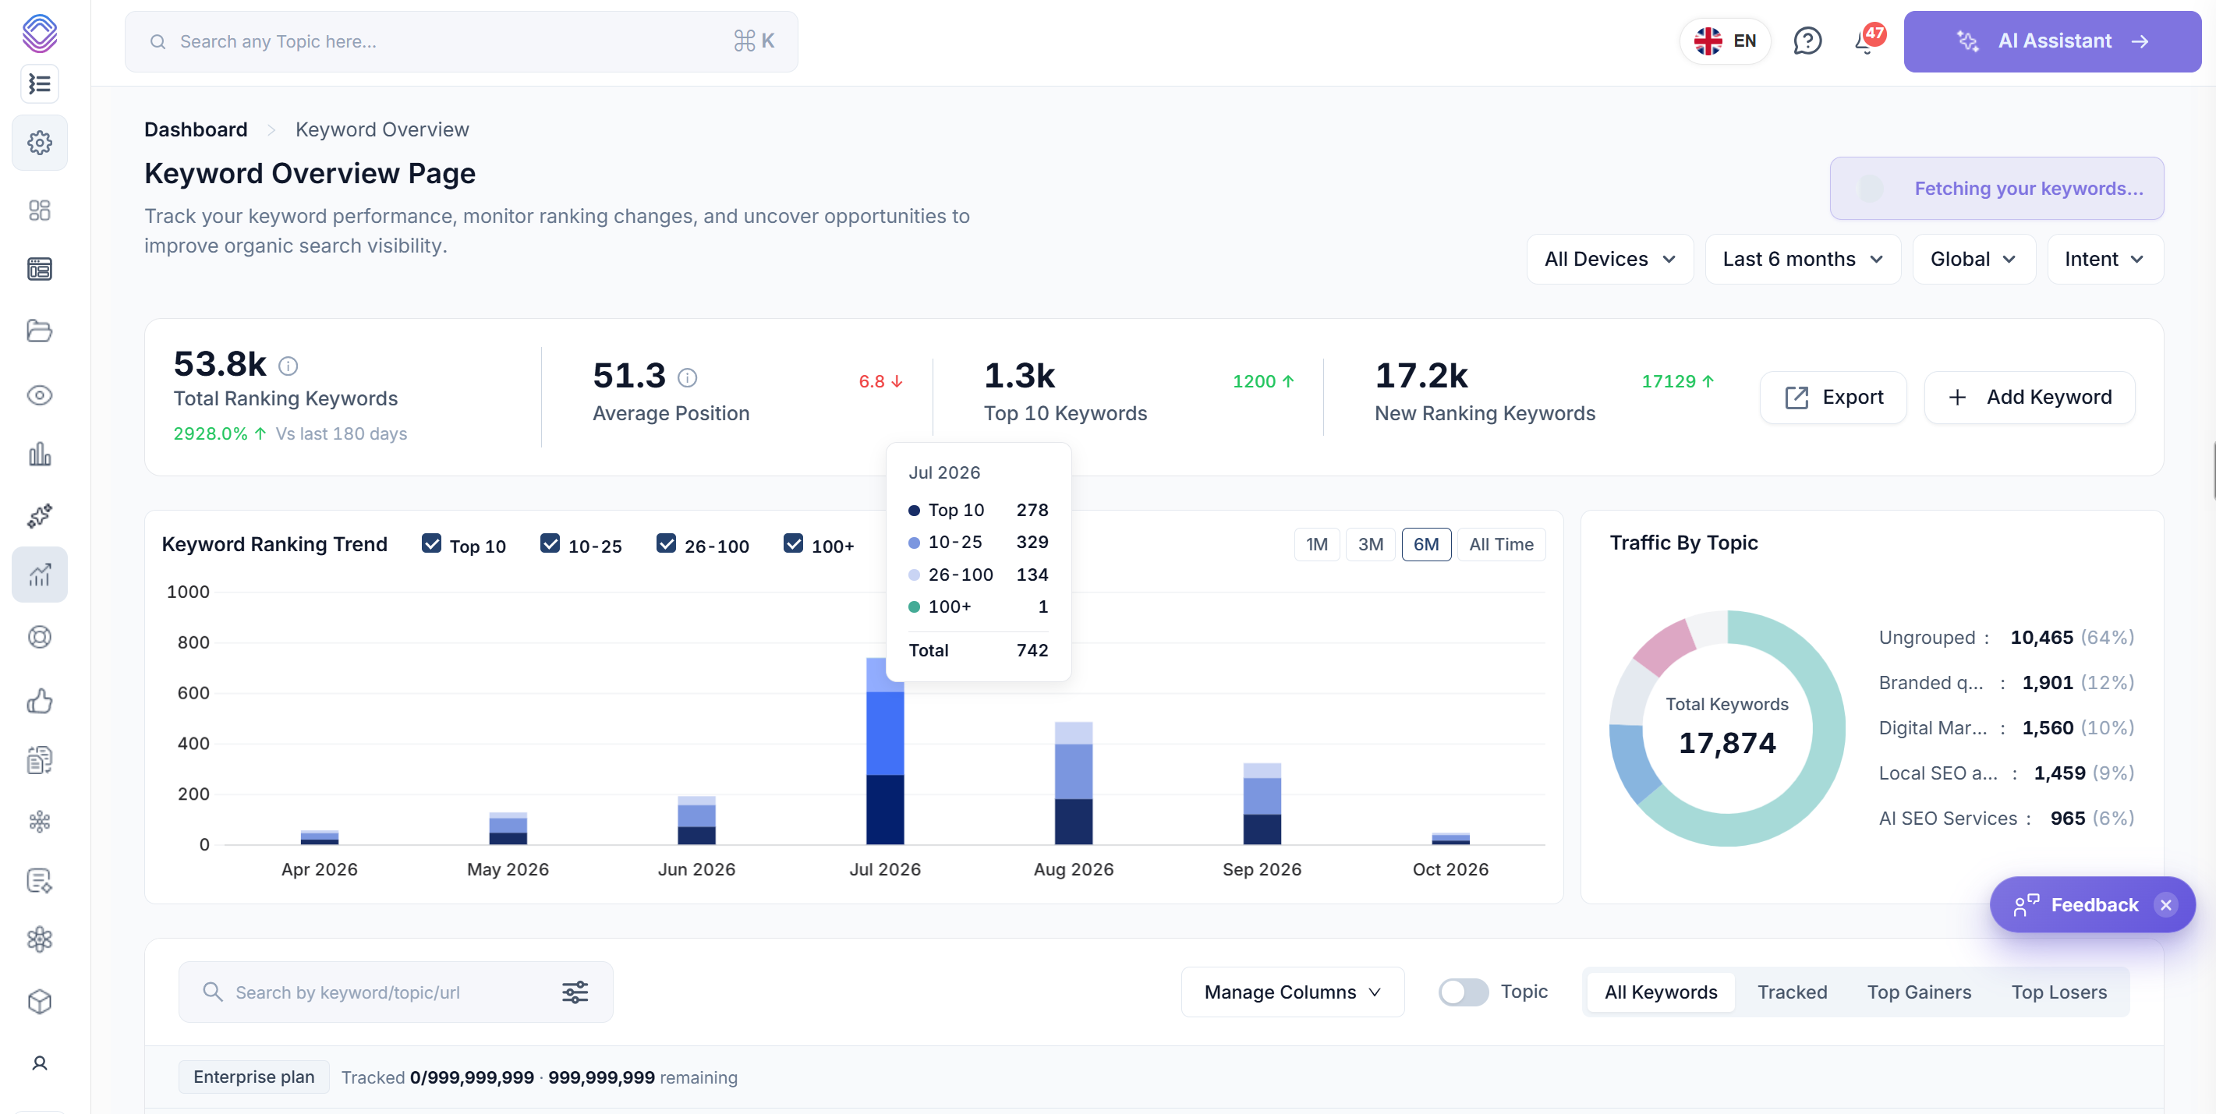Uncheck the 100+ series checkbox
The width and height of the screenshot is (2216, 1114).
tap(793, 544)
